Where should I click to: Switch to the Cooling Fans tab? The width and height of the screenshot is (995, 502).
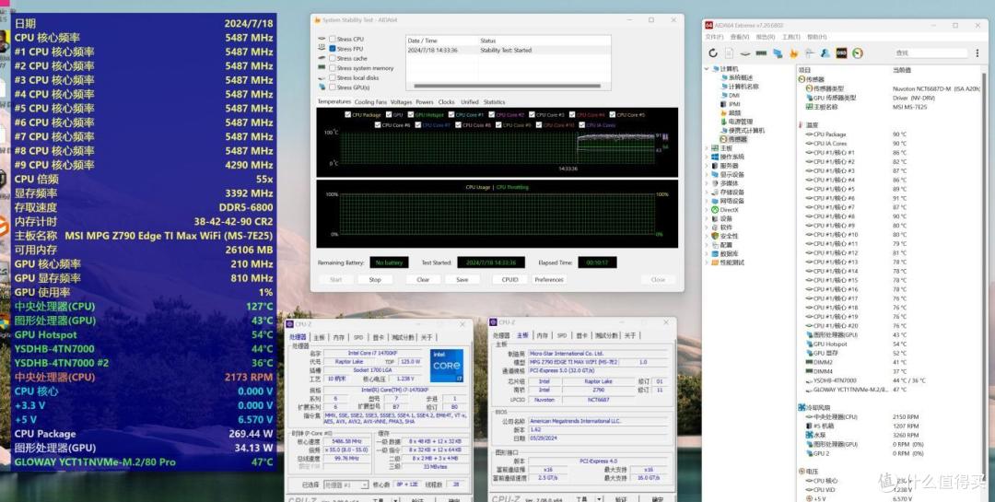click(x=370, y=102)
